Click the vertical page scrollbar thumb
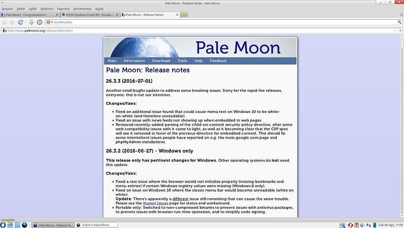 point(402,43)
